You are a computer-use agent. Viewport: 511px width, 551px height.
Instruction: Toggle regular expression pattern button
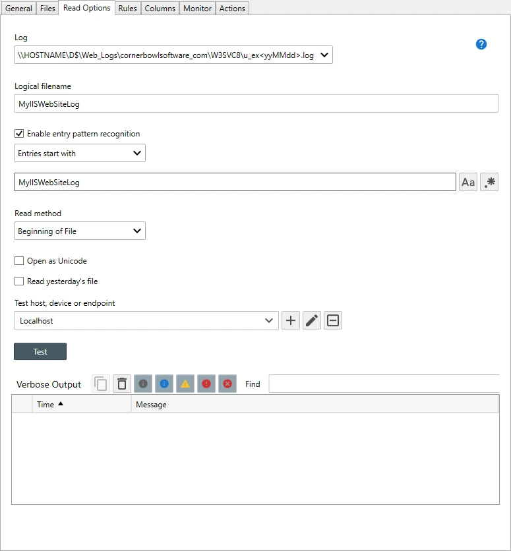[x=489, y=183]
